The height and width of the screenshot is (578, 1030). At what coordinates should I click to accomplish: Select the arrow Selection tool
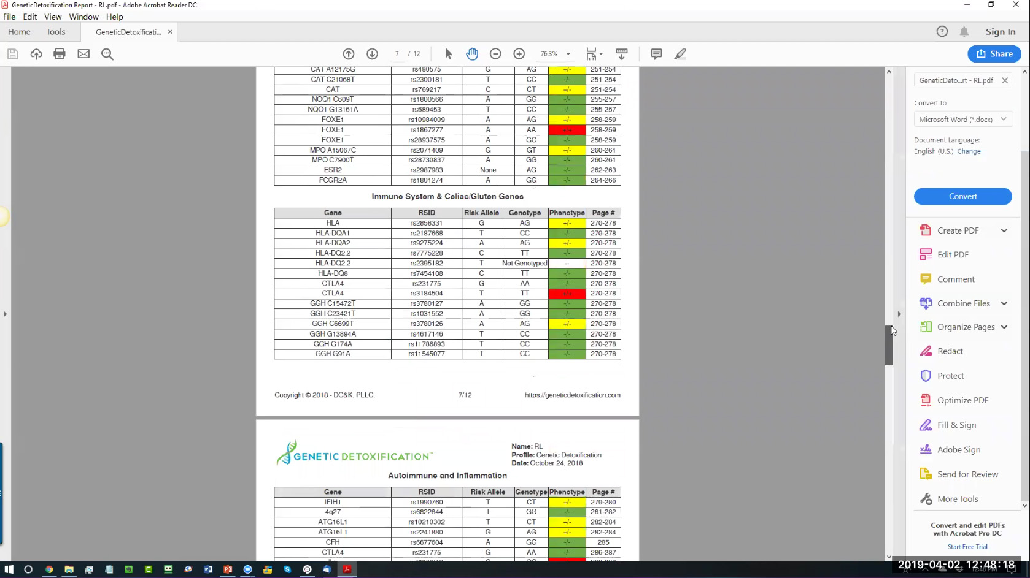point(448,54)
